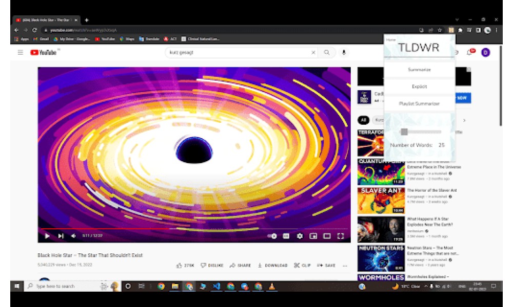This screenshot has height=307, width=513.
Task: Play the video with the play button
Action: 47,236
